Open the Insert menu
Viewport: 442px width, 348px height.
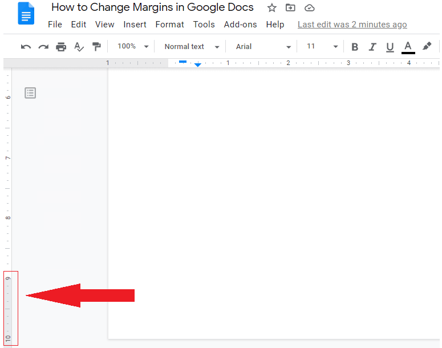point(135,25)
